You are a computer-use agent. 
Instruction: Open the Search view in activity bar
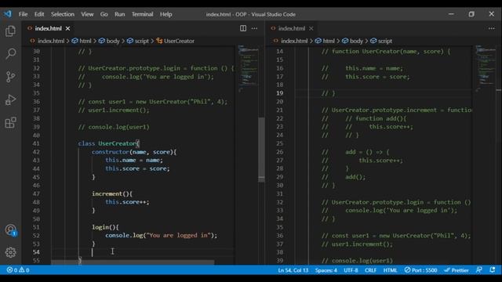(10, 53)
